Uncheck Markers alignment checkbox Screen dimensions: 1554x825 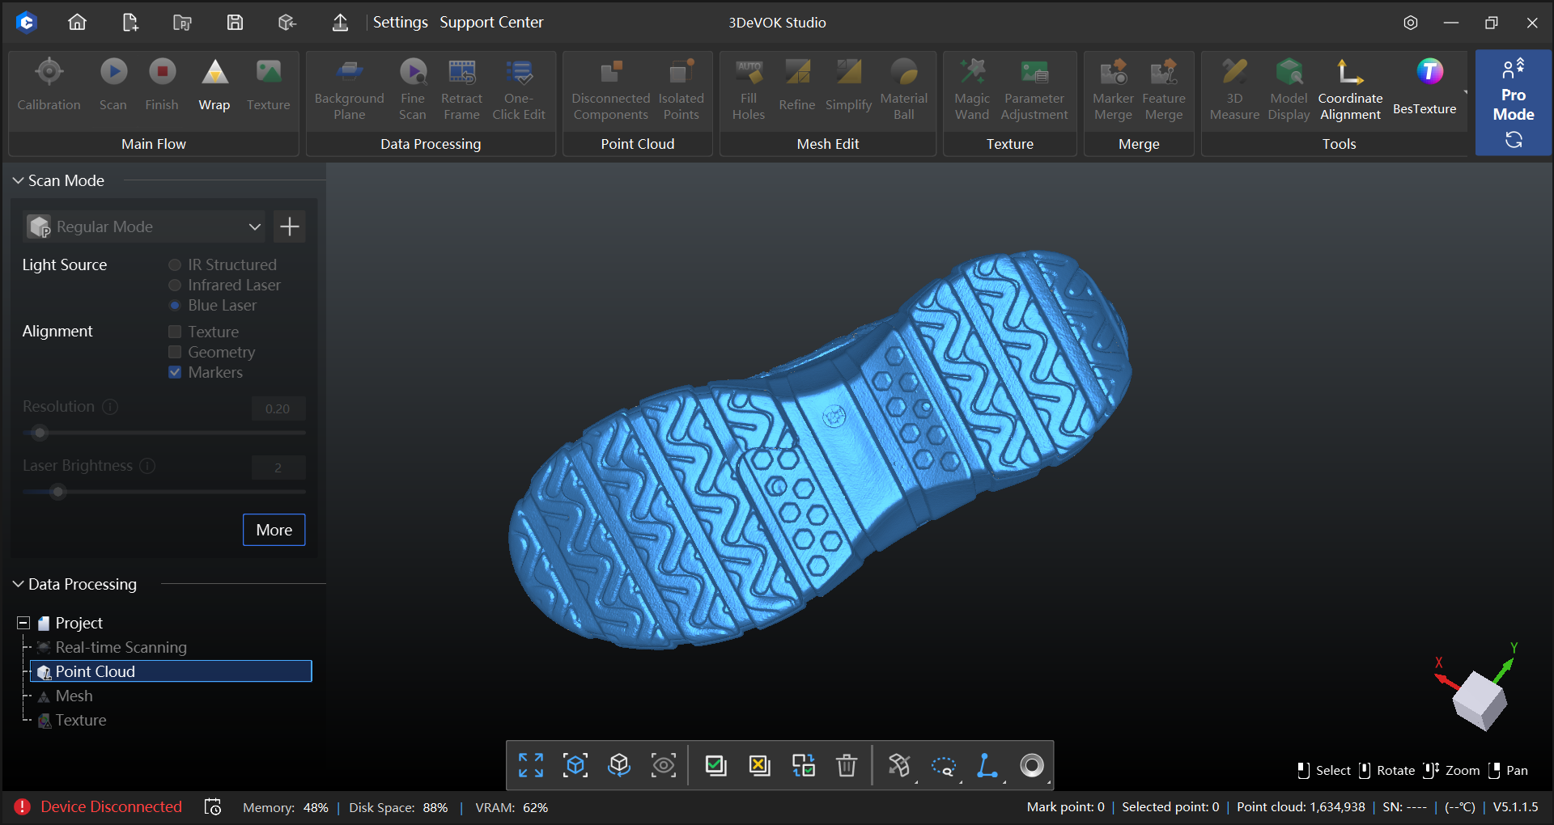click(175, 372)
